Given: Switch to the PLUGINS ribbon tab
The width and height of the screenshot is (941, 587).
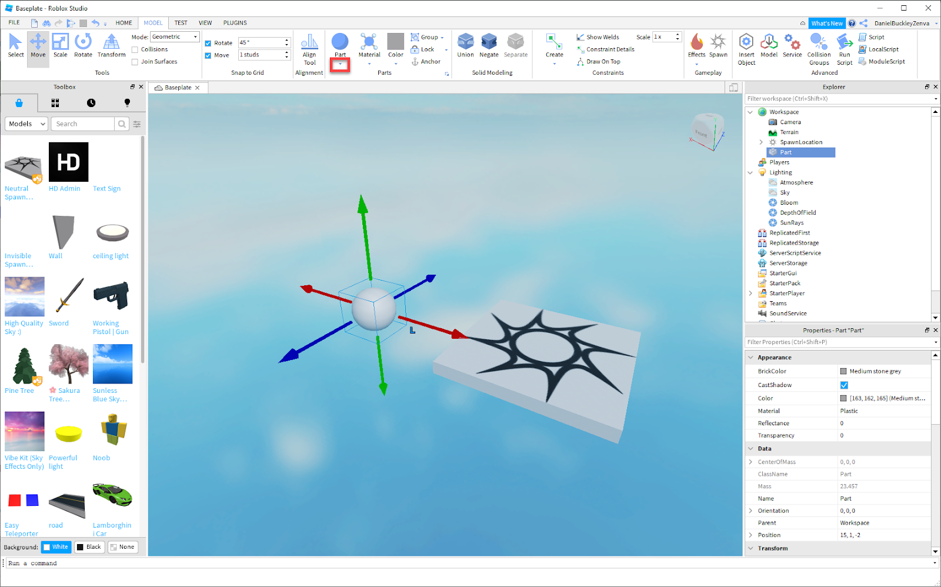Looking at the screenshot, I should coord(235,23).
